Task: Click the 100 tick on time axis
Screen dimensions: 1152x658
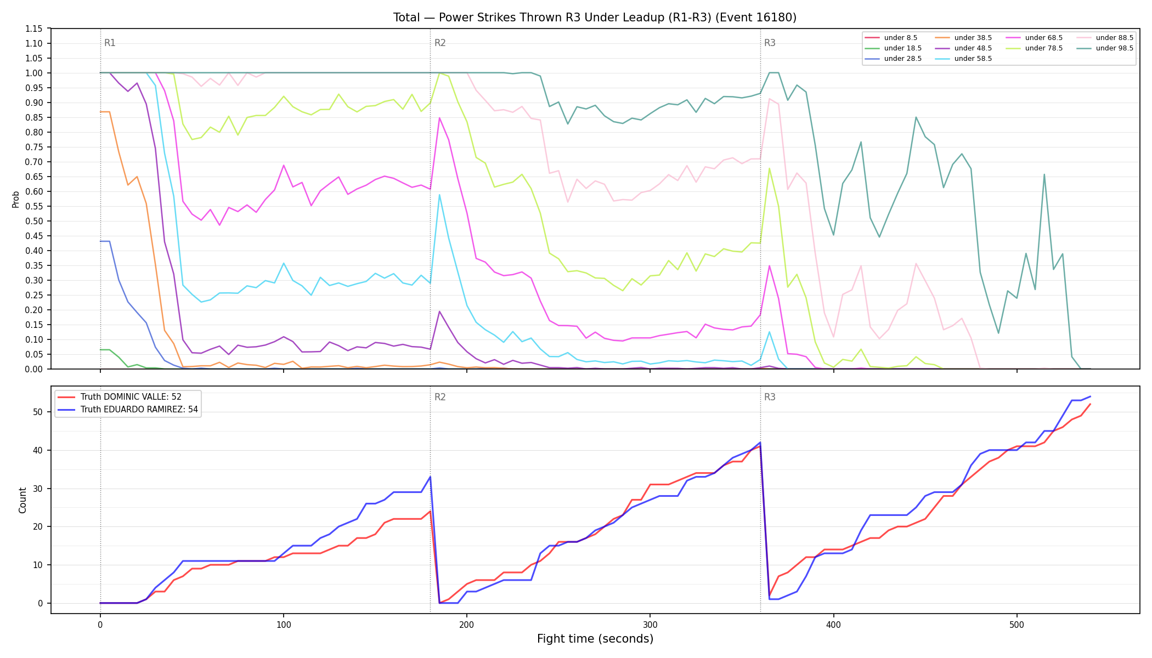Action: (283, 625)
